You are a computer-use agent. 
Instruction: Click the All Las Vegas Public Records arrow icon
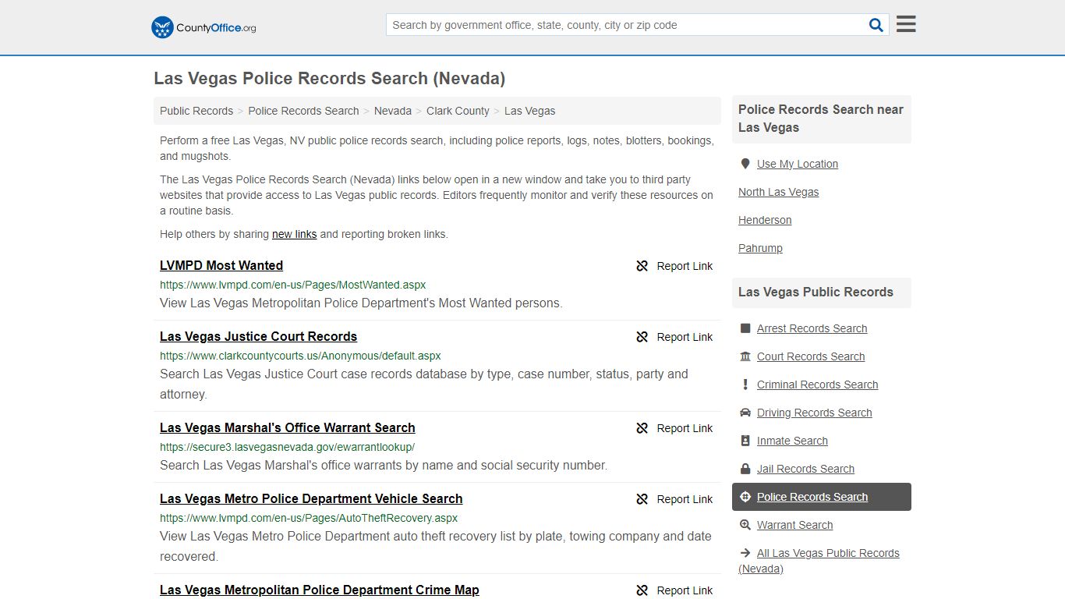745,553
